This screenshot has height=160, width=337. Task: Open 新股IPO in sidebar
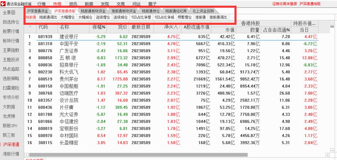(10, 125)
